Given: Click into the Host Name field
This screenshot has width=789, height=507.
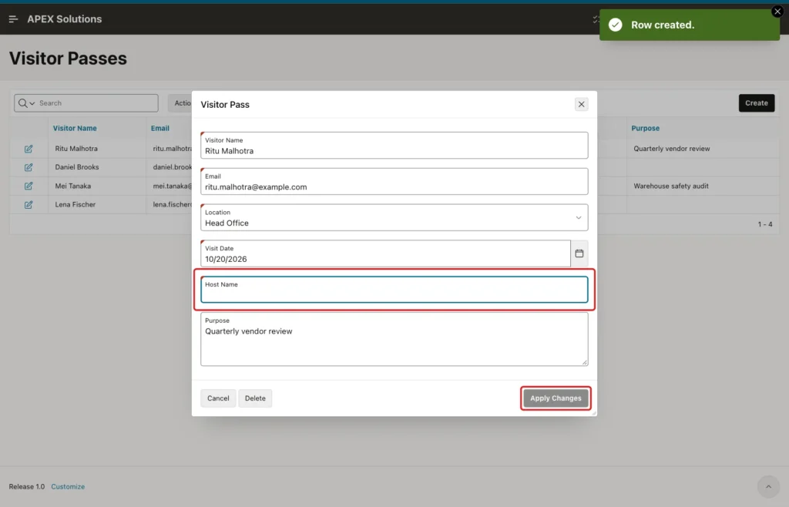Looking at the screenshot, I should click(394, 290).
